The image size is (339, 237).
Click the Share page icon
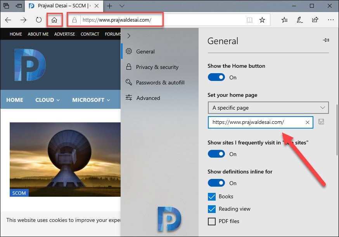pyautogui.click(x=315, y=20)
